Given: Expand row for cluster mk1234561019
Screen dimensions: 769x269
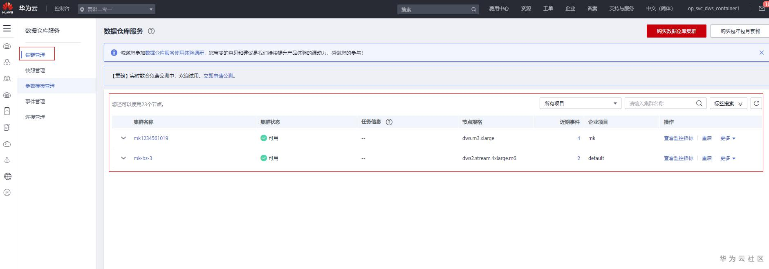Looking at the screenshot, I should 123,138.
